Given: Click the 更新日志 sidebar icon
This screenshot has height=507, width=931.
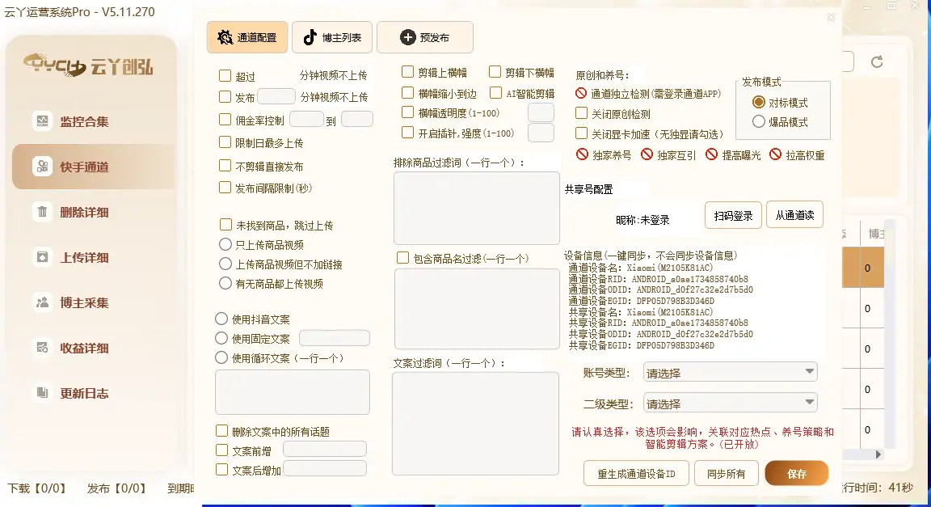Looking at the screenshot, I should click(x=42, y=392).
